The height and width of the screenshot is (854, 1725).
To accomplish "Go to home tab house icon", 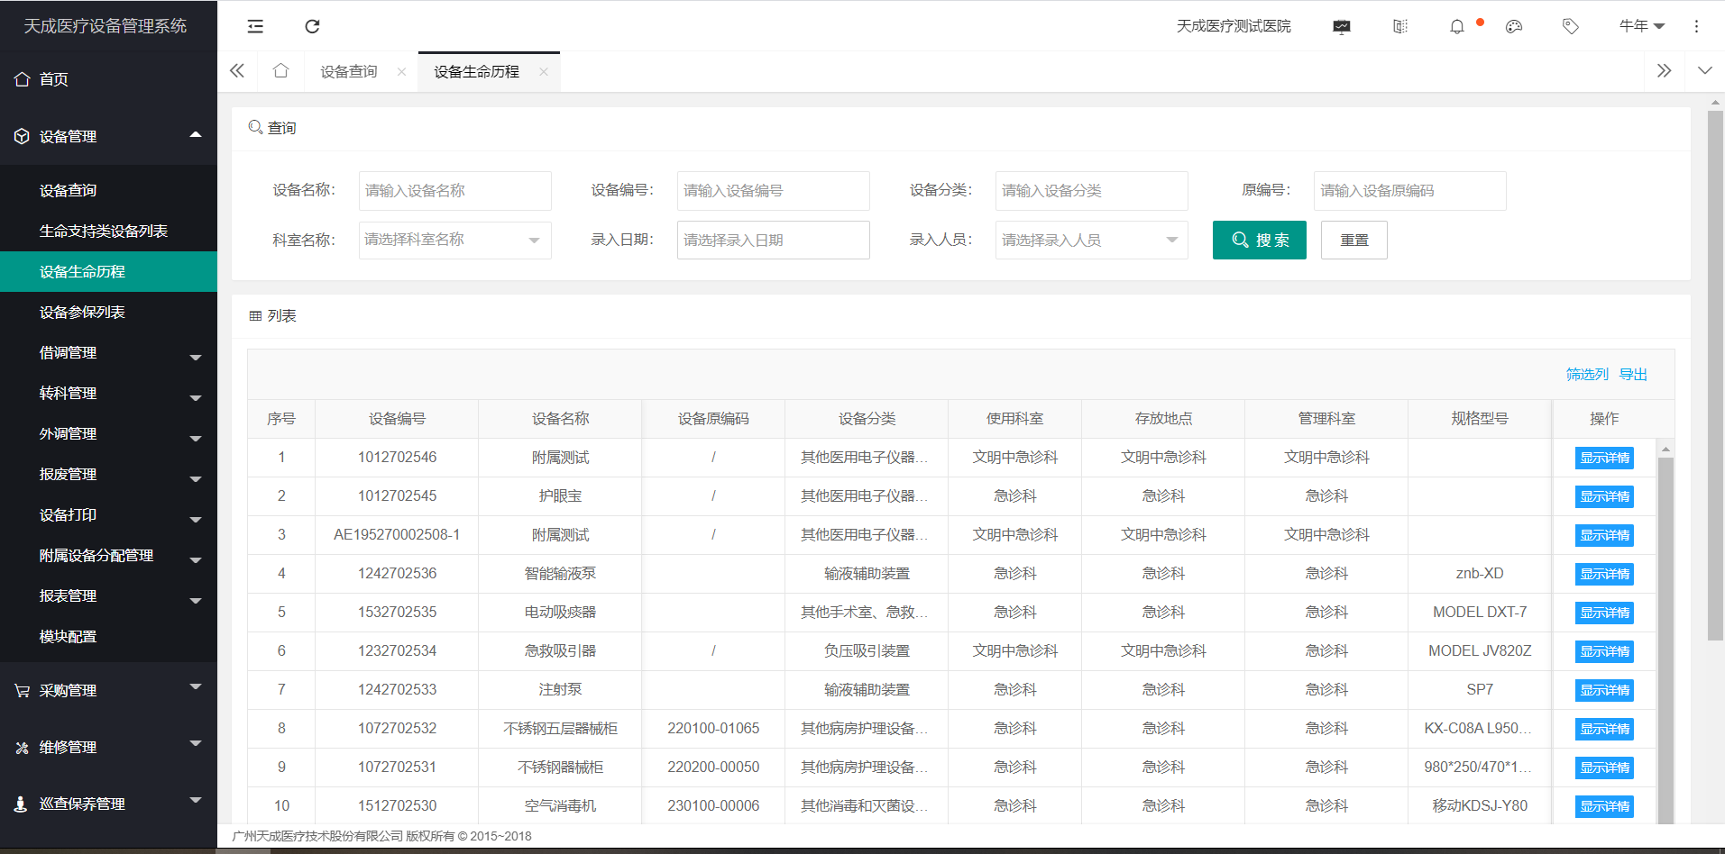I will pyautogui.click(x=281, y=70).
